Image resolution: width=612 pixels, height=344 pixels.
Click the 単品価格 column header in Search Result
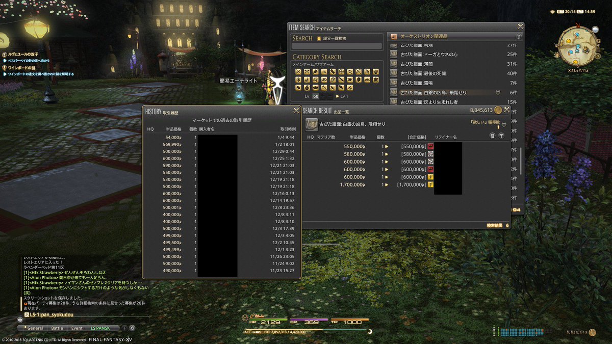pos(357,137)
